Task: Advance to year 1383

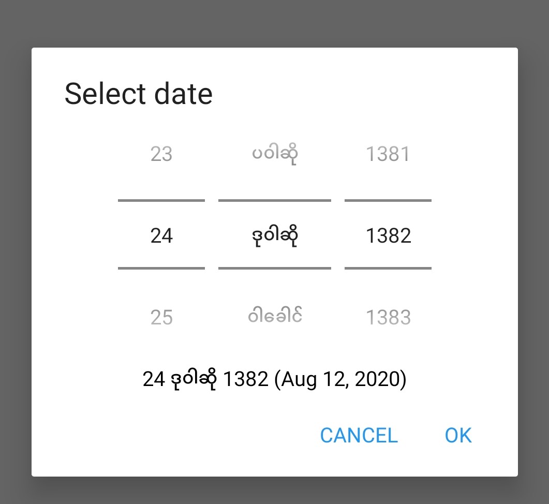Action: pyautogui.click(x=388, y=317)
